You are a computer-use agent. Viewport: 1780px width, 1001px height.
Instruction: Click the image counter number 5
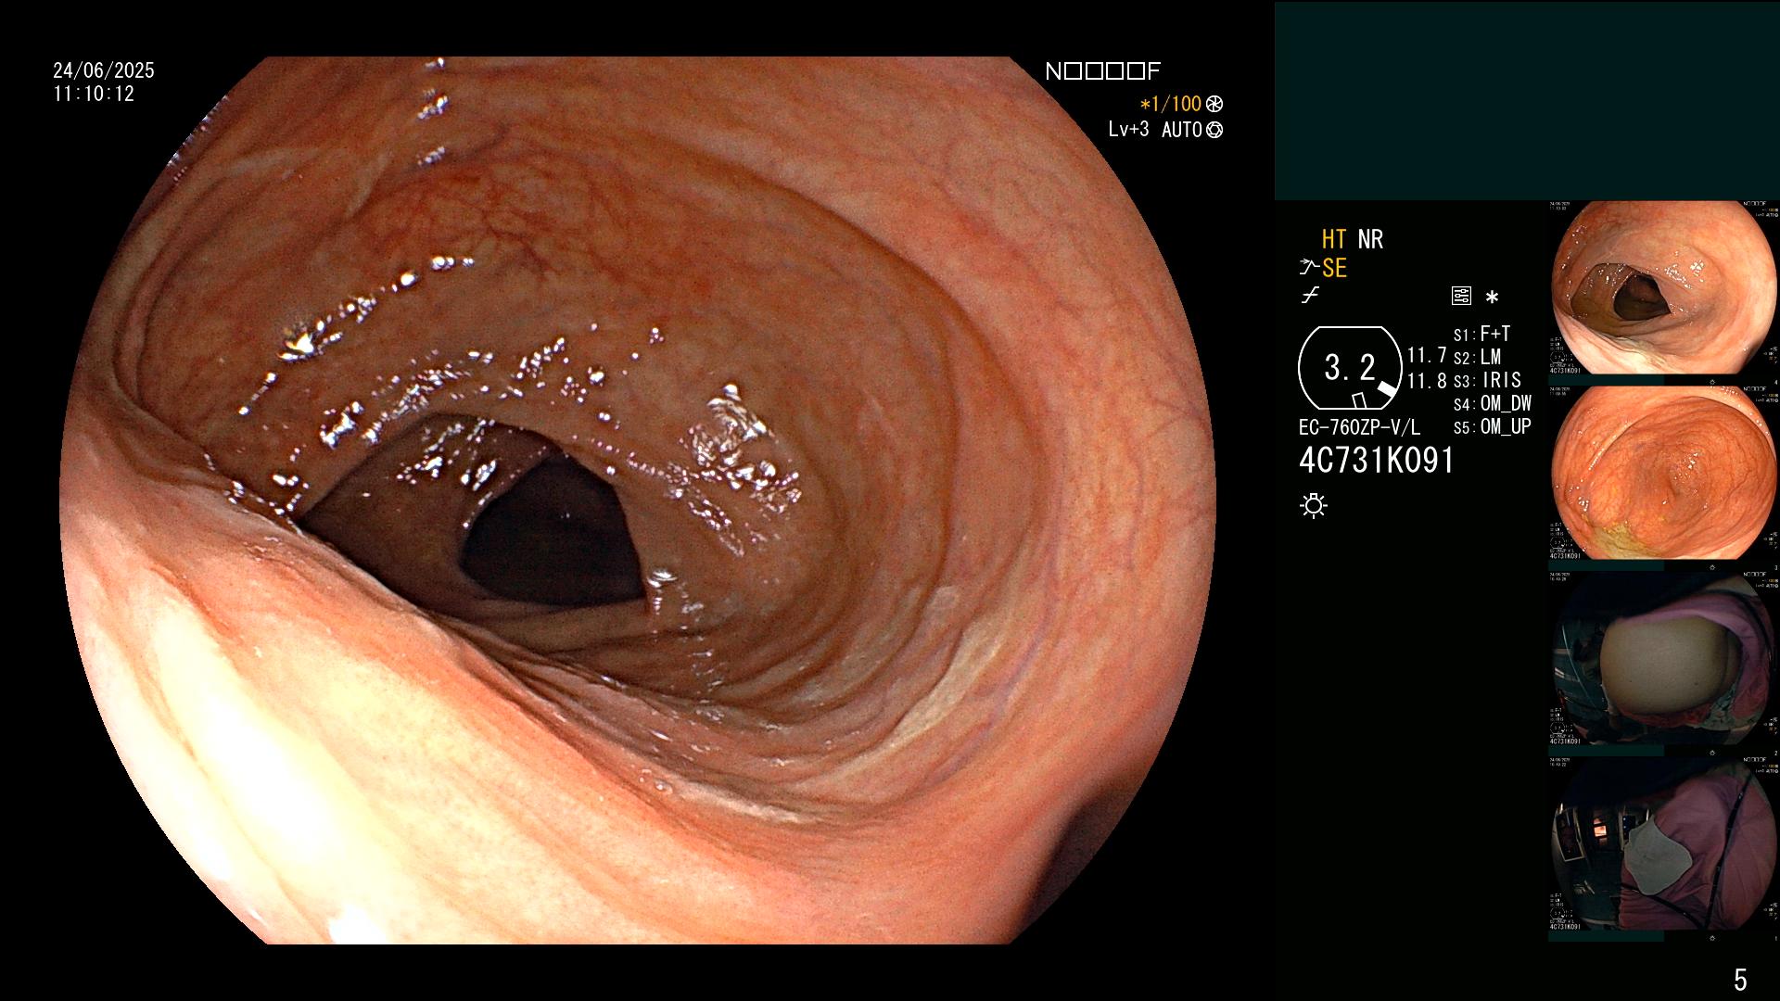(x=1740, y=980)
